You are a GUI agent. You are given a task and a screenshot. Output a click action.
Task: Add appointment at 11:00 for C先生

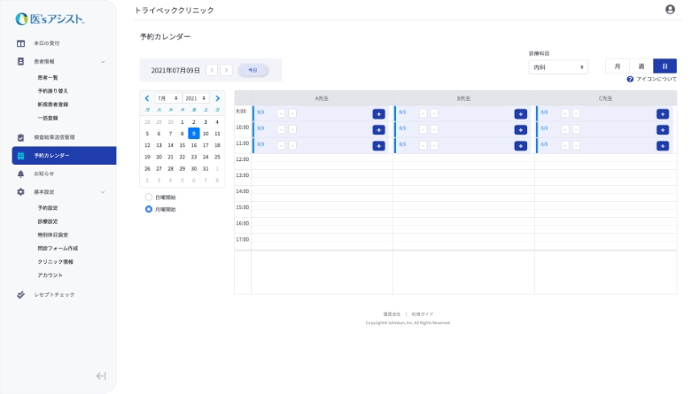(662, 145)
